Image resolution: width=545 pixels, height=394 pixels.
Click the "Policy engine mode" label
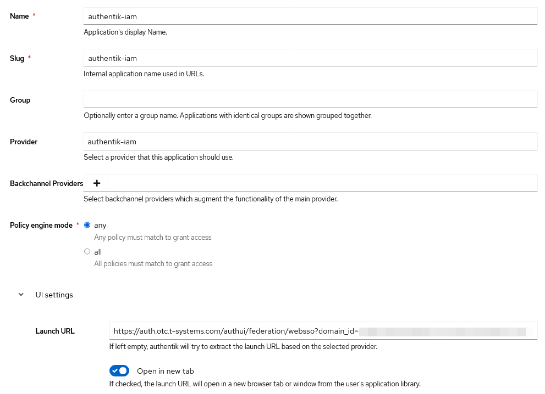coord(41,225)
